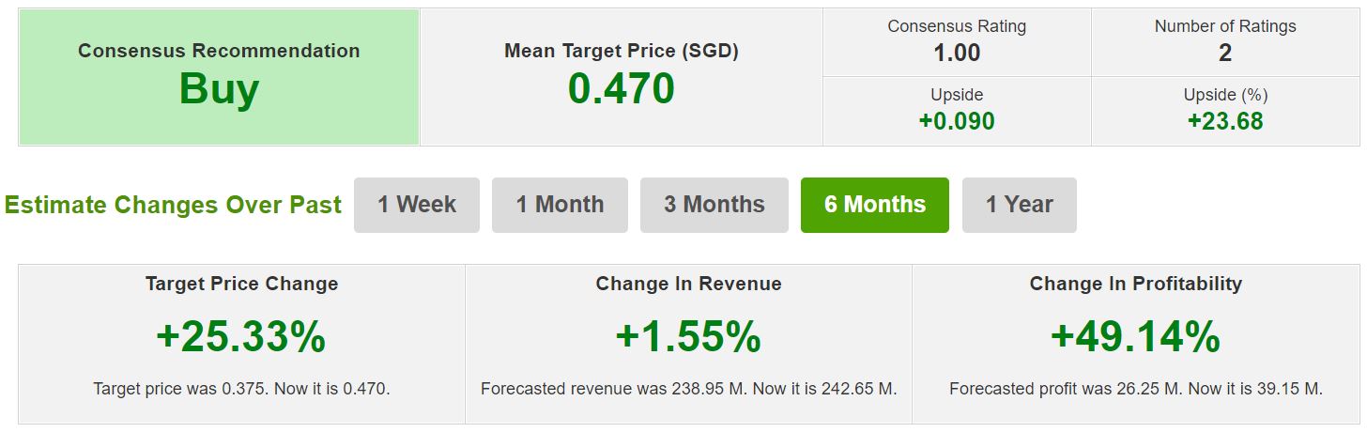
Task: Click the Consensus Recommendation label
Action: (219, 51)
